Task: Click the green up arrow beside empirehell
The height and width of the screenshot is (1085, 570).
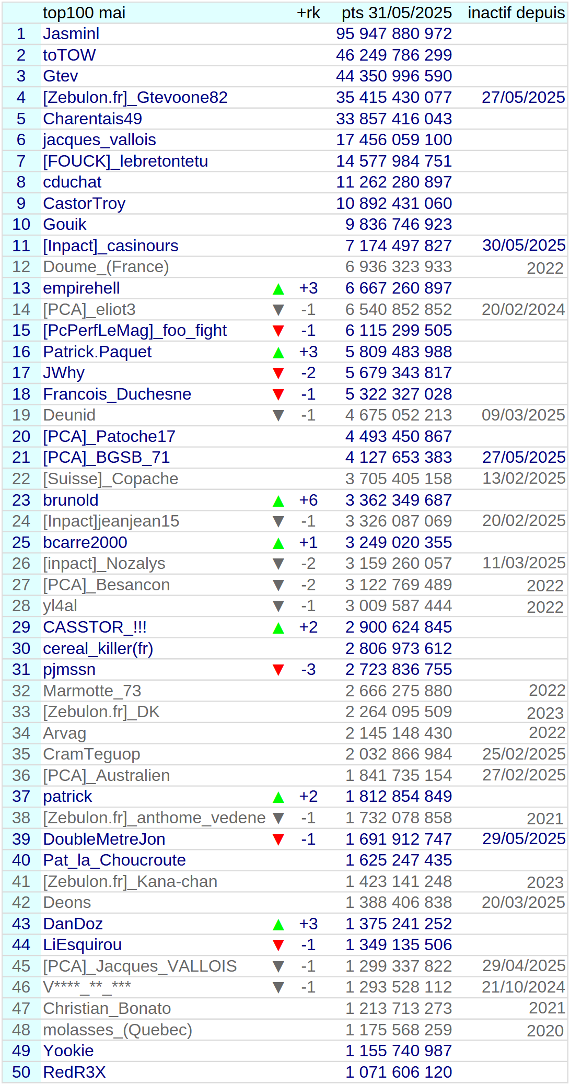Action: tap(278, 289)
